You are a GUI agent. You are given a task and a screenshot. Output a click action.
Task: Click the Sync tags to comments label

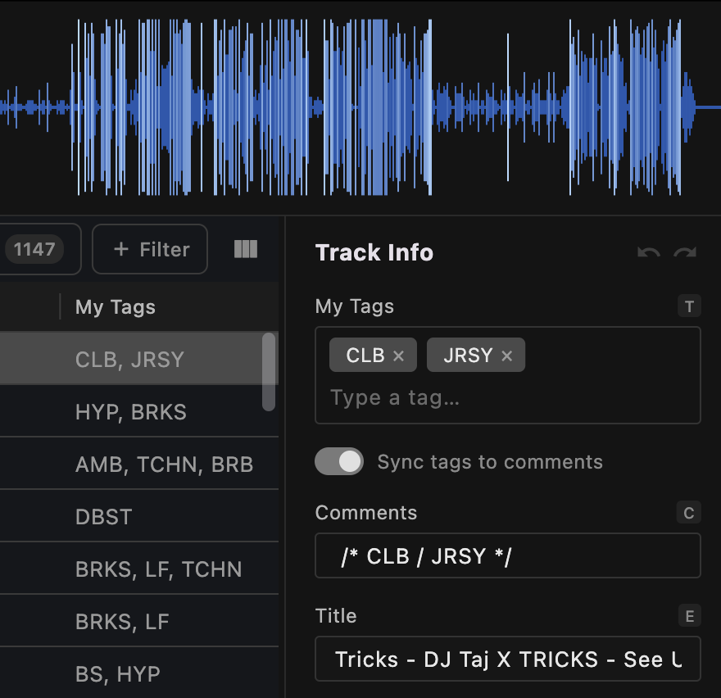490,462
